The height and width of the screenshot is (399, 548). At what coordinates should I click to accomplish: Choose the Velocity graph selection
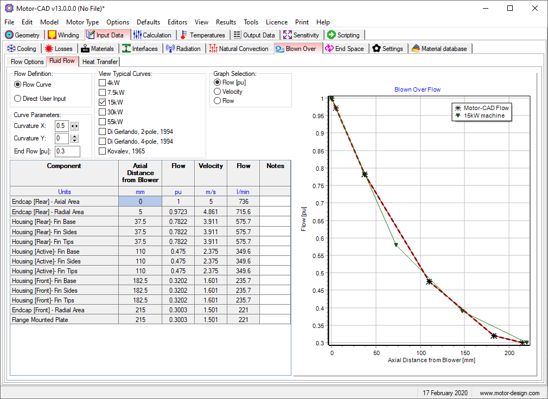coord(218,92)
